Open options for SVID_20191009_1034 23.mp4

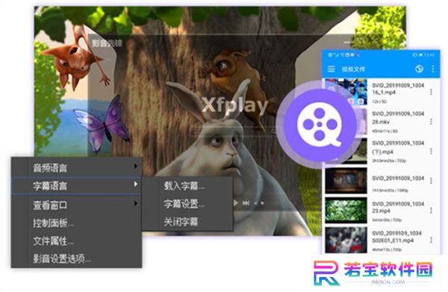click(431, 211)
